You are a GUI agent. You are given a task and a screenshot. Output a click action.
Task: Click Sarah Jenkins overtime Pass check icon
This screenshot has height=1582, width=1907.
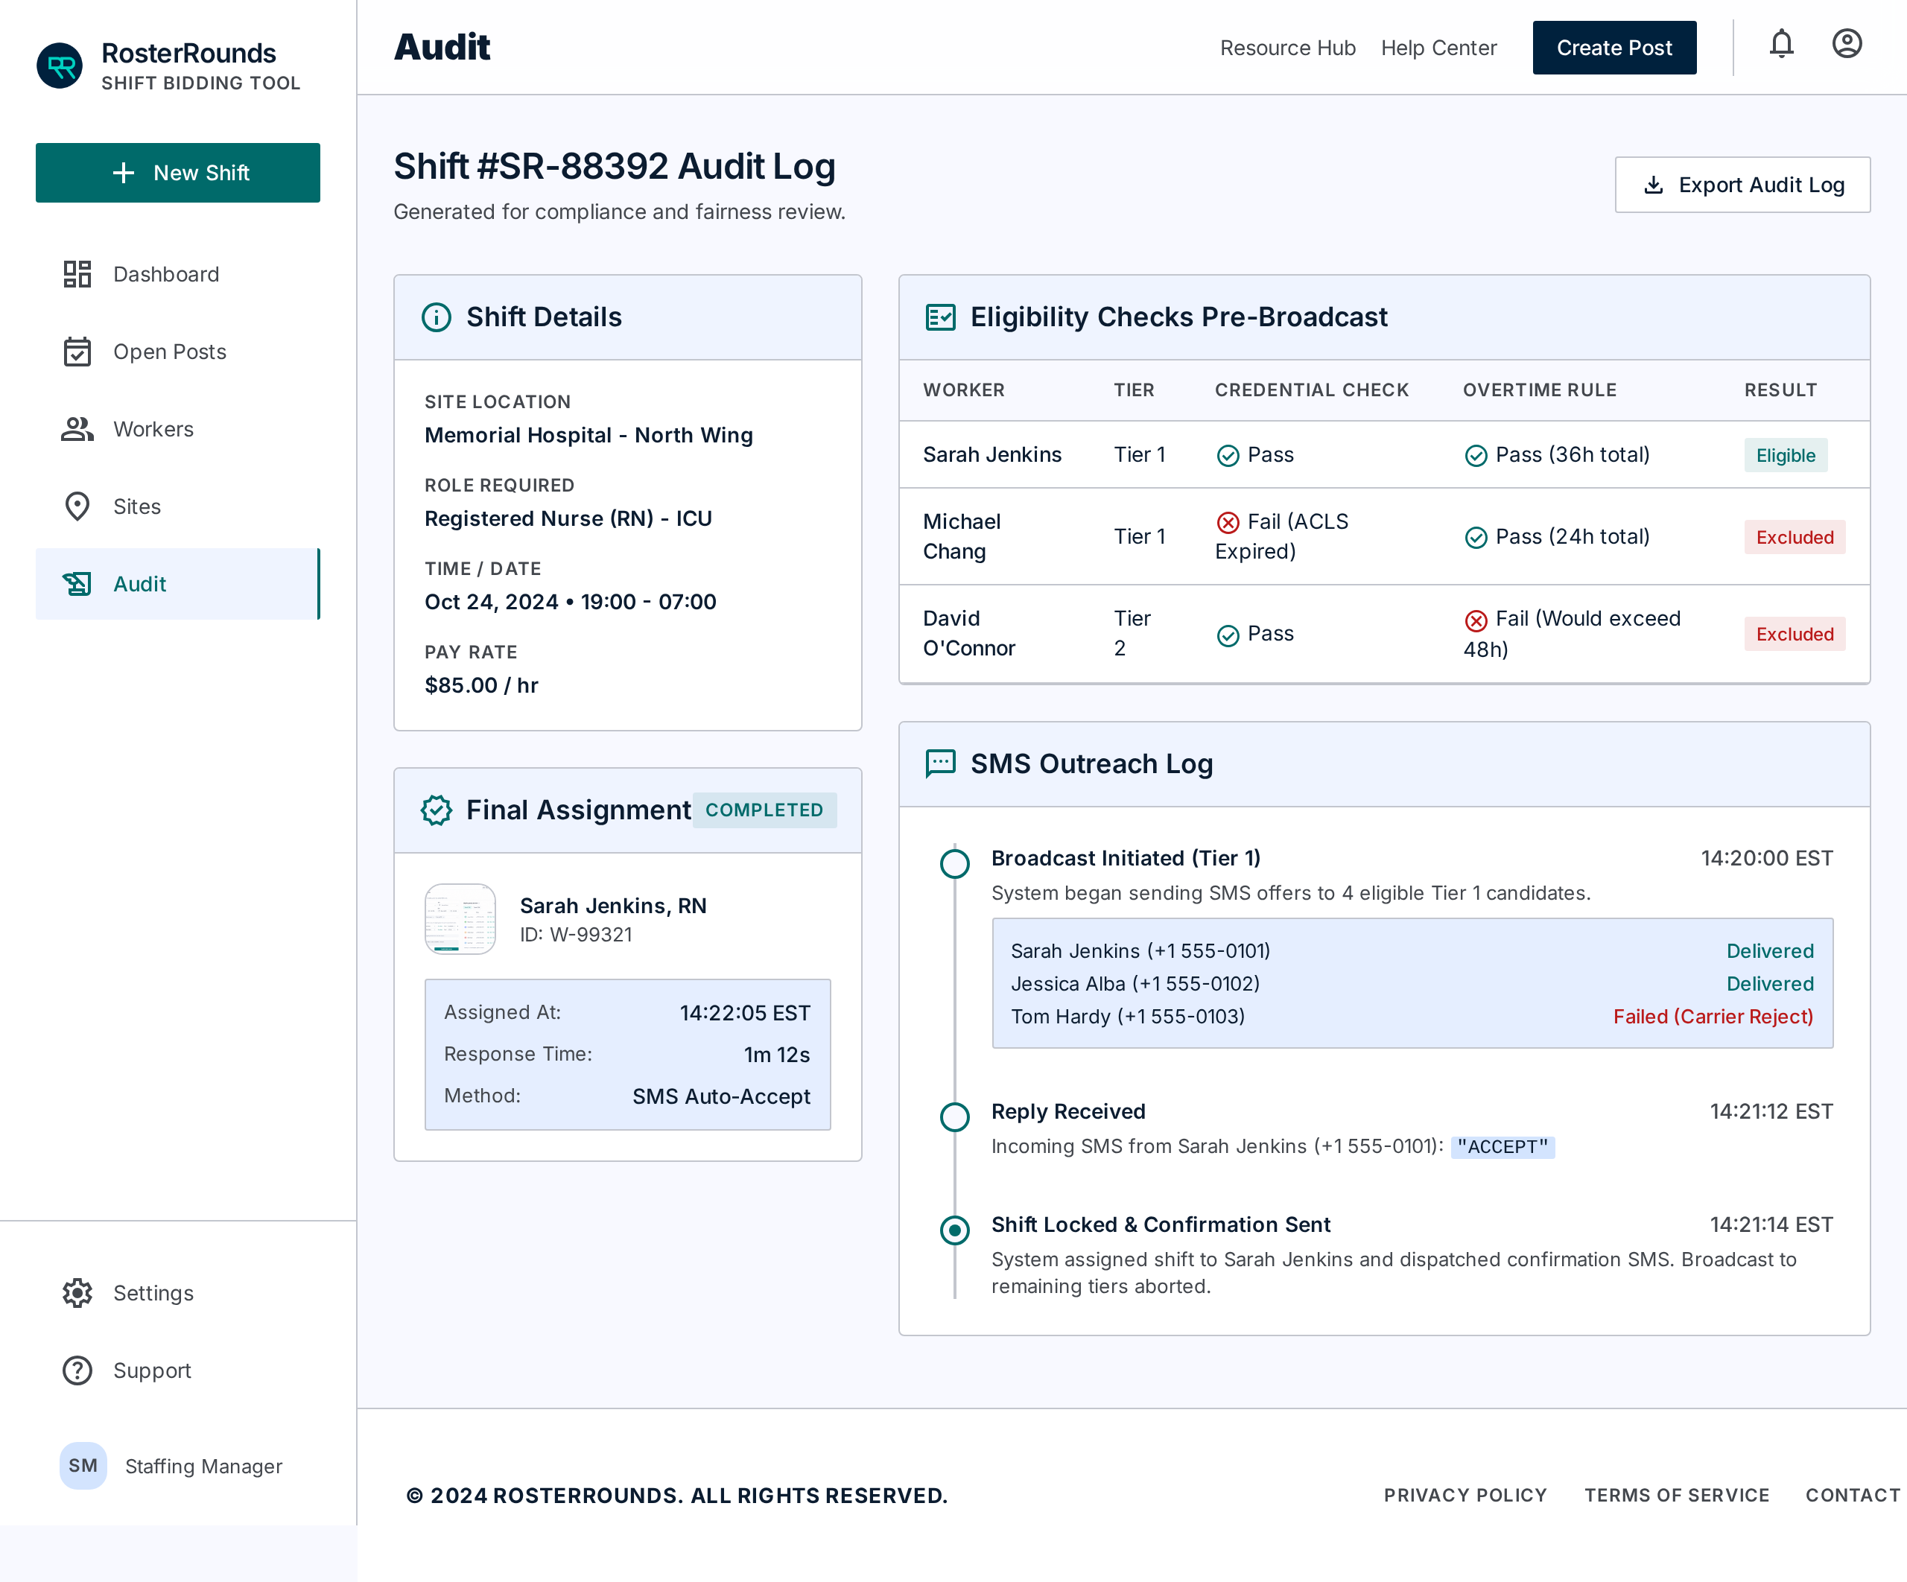pos(1476,456)
